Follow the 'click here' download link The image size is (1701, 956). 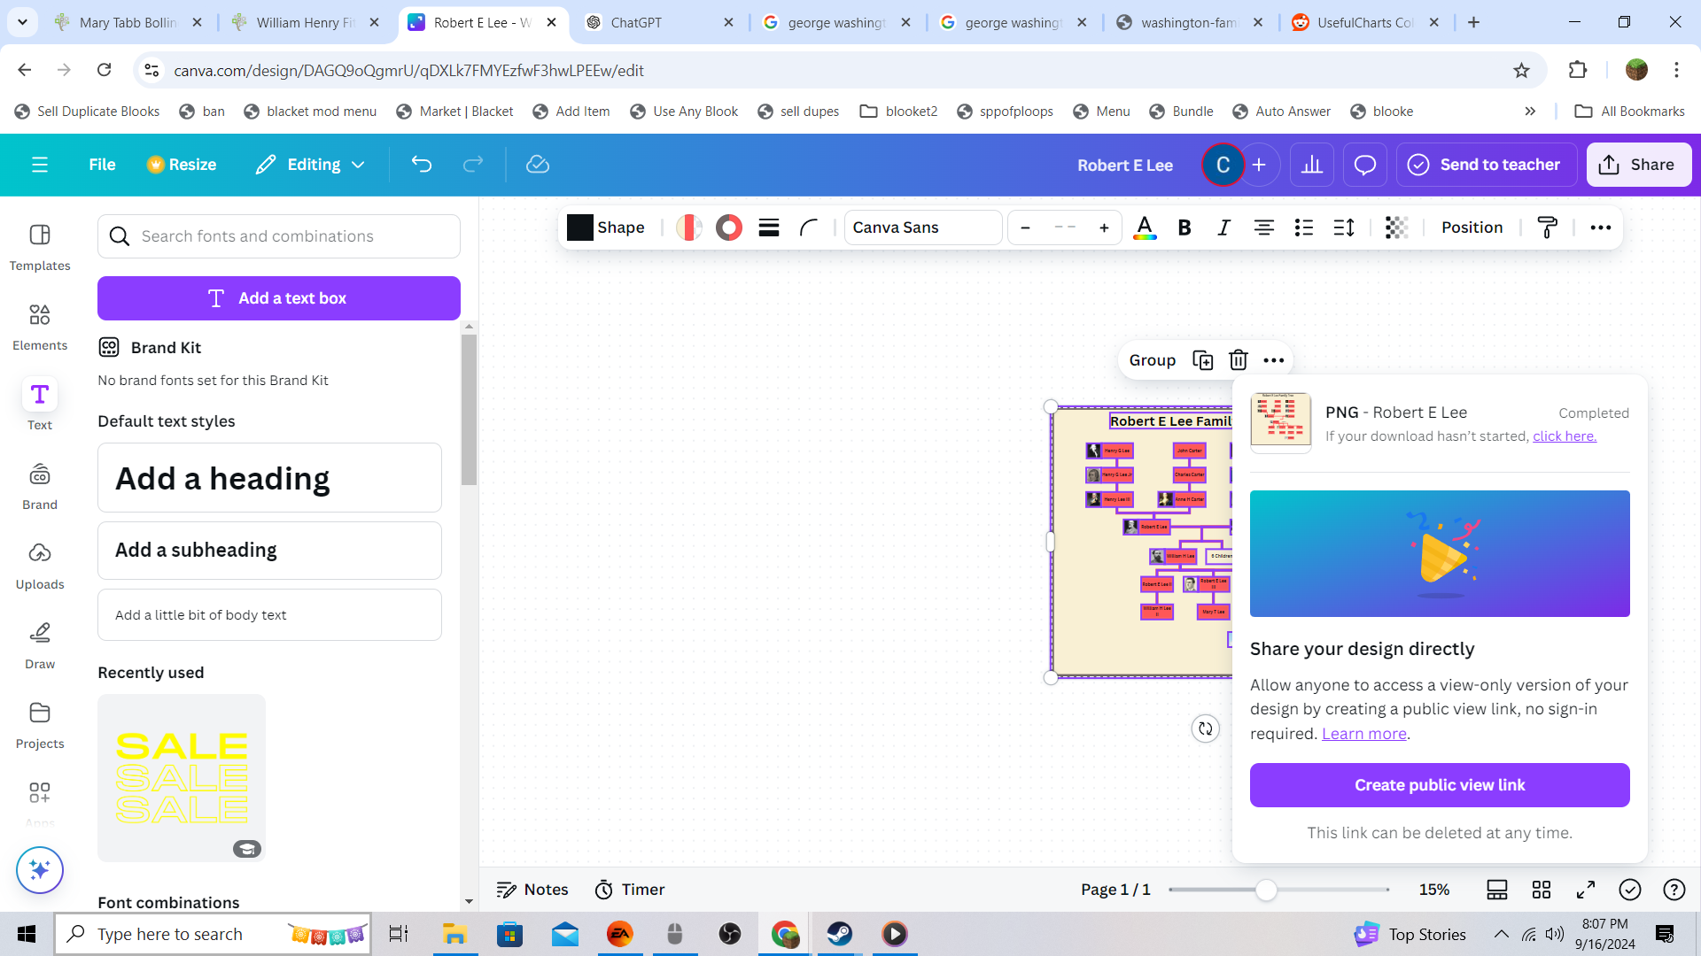click(1565, 436)
